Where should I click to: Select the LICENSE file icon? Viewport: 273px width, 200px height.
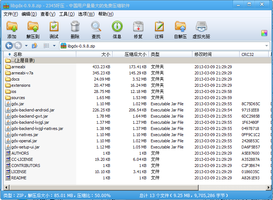click(x=8, y=172)
